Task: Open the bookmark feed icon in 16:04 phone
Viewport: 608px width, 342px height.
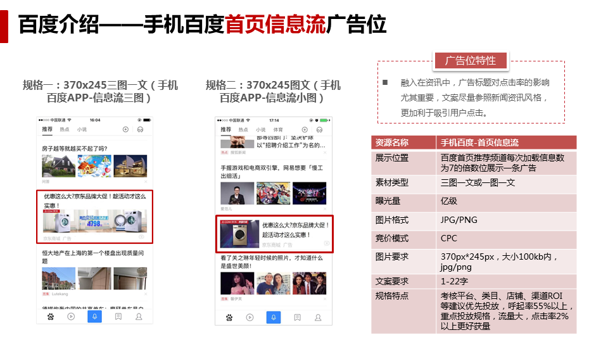Action: [x=118, y=317]
